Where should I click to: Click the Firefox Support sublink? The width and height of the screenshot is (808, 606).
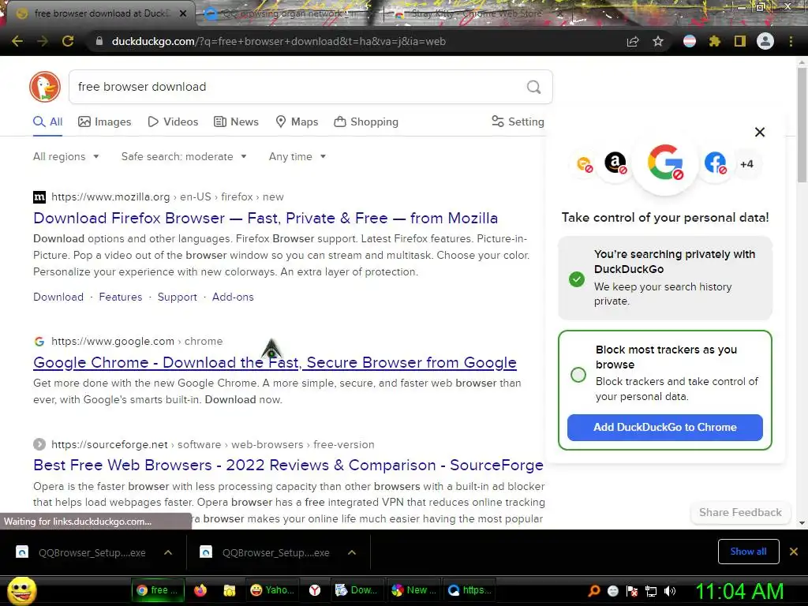(178, 297)
